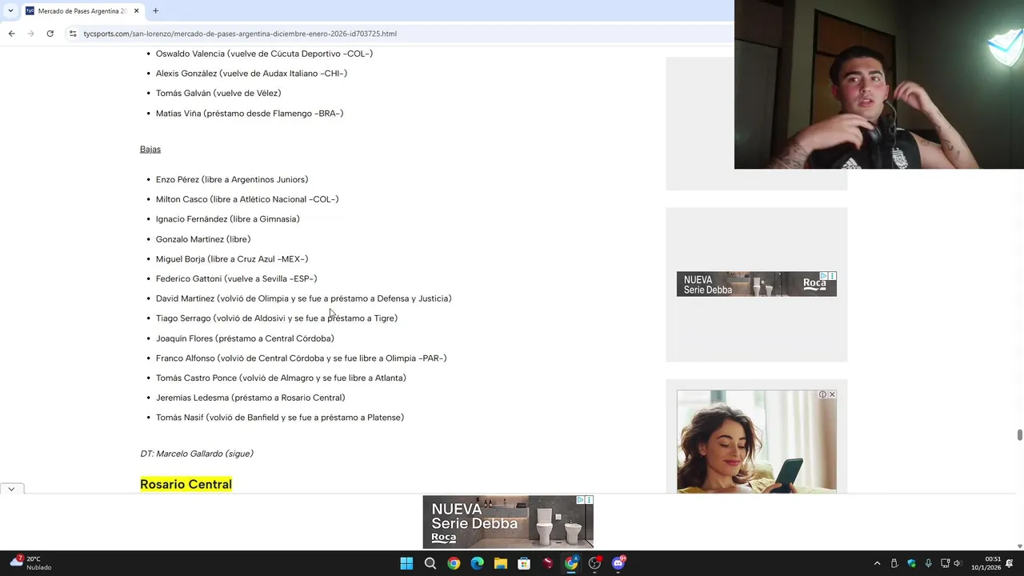Click the Alexis González list item

(251, 74)
